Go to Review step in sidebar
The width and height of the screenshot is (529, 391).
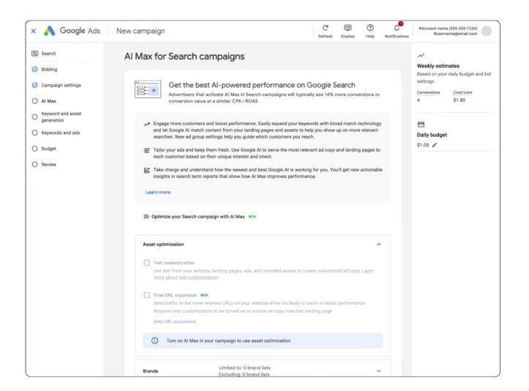(49, 165)
